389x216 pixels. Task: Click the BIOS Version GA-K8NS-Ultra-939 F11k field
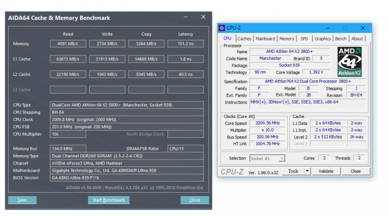click(126, 178)
